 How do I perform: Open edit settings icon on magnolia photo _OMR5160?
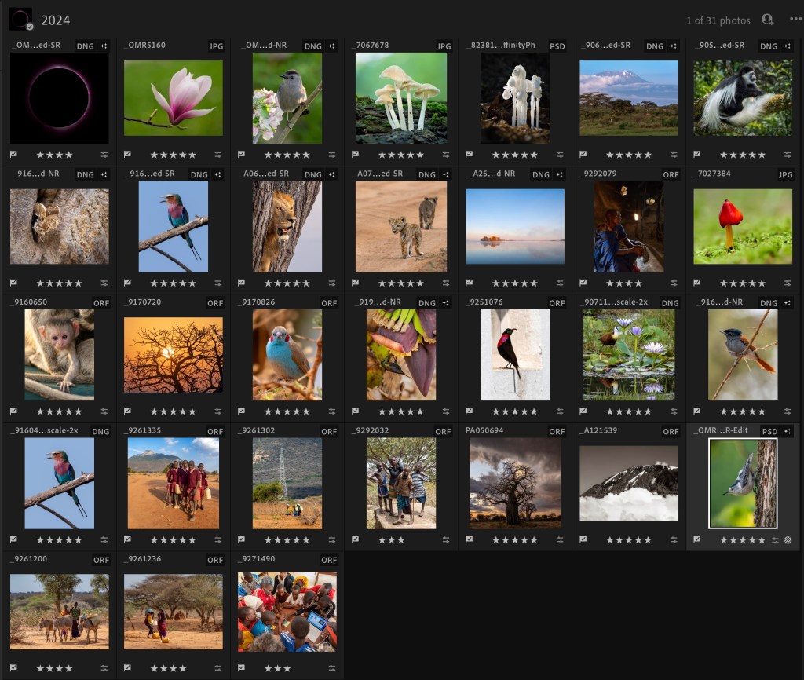218,155
